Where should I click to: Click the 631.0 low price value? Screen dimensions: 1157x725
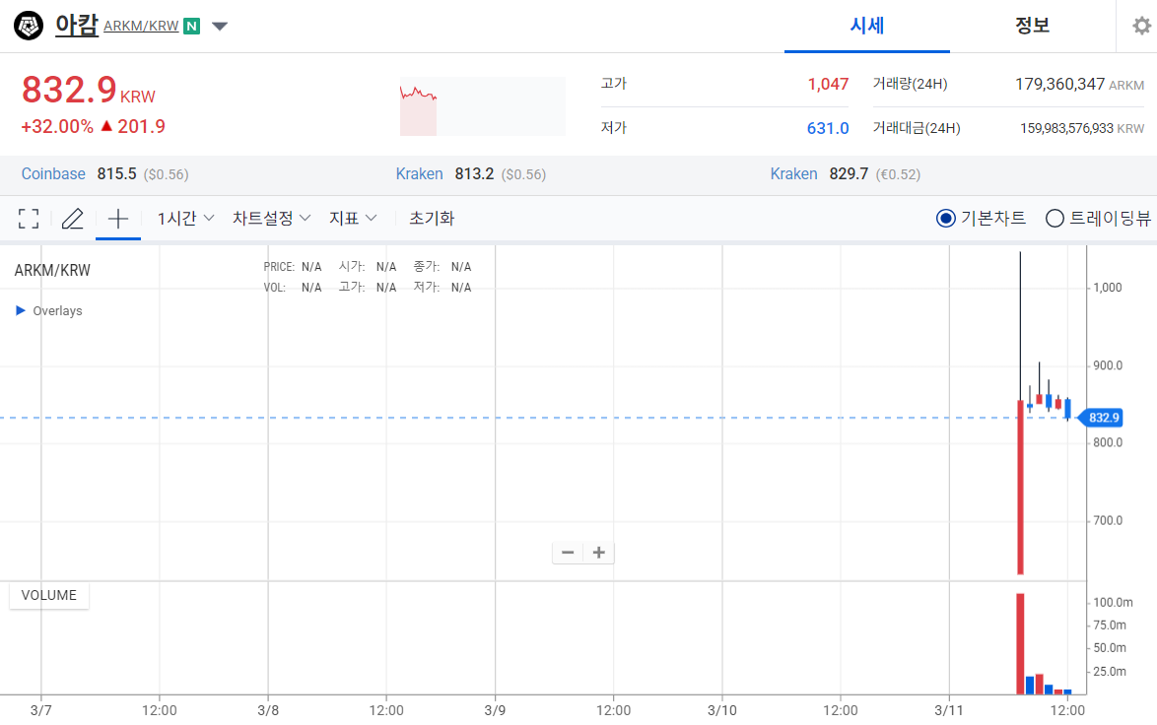tap(828, 128)
